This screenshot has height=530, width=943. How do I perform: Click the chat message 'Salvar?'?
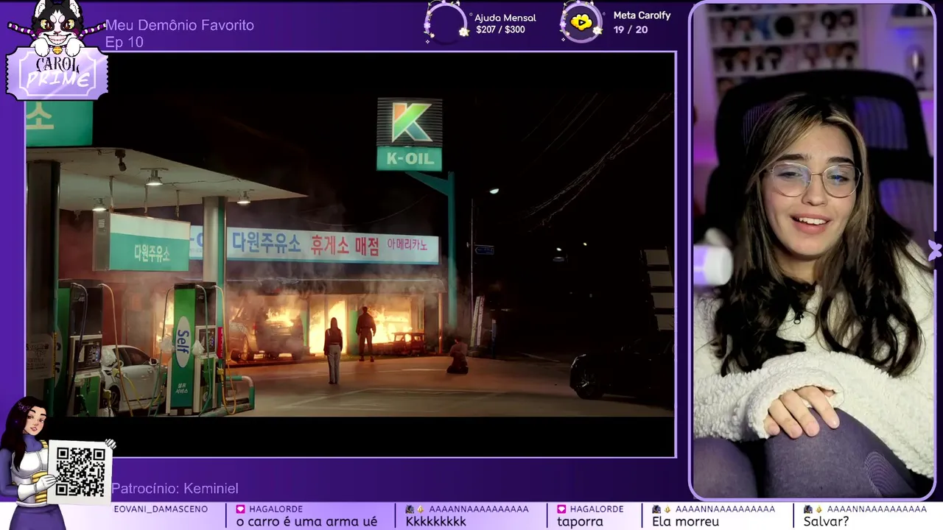coord(826,521)
